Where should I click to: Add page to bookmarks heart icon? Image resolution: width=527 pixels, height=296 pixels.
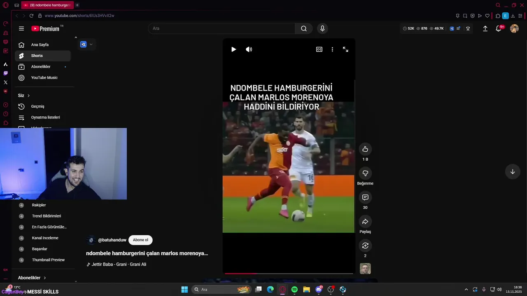(487, 16)
